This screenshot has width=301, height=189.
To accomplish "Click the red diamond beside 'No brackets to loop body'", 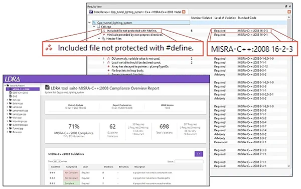I will point(109,70).
